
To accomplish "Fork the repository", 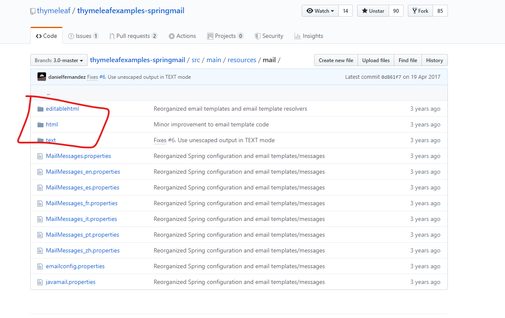I will [420, 11].
